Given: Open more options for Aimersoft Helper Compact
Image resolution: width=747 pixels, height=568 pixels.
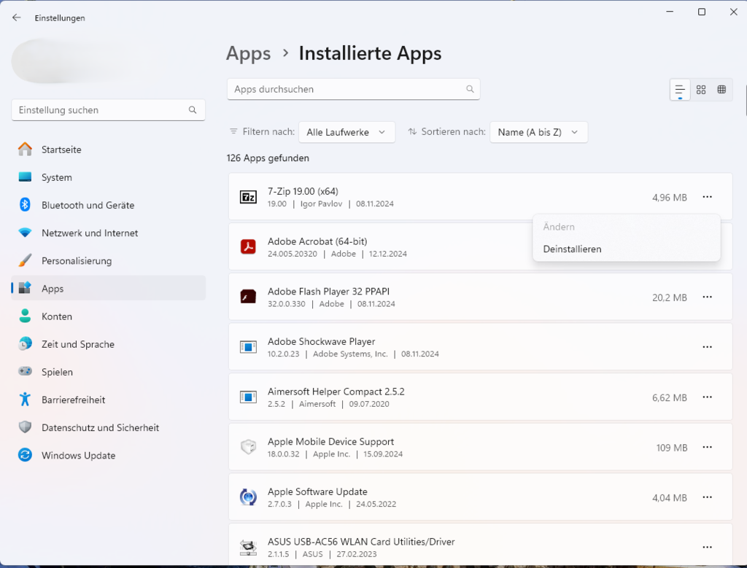Looking at the screenshot, I should (x=708, y=397).
